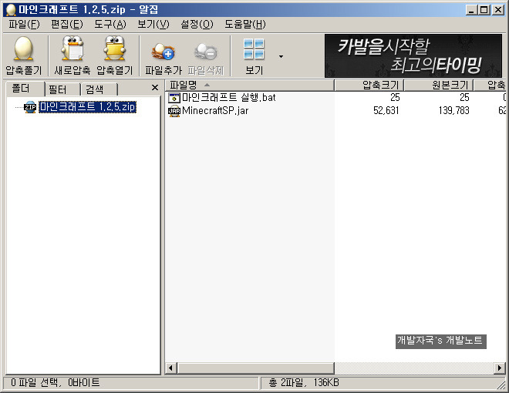Click the 파일추가 nest icon

pos(163,52)
